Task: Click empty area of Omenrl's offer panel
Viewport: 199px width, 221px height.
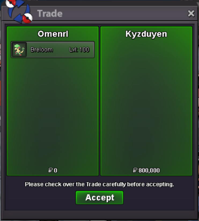Action: click(53, 110)
